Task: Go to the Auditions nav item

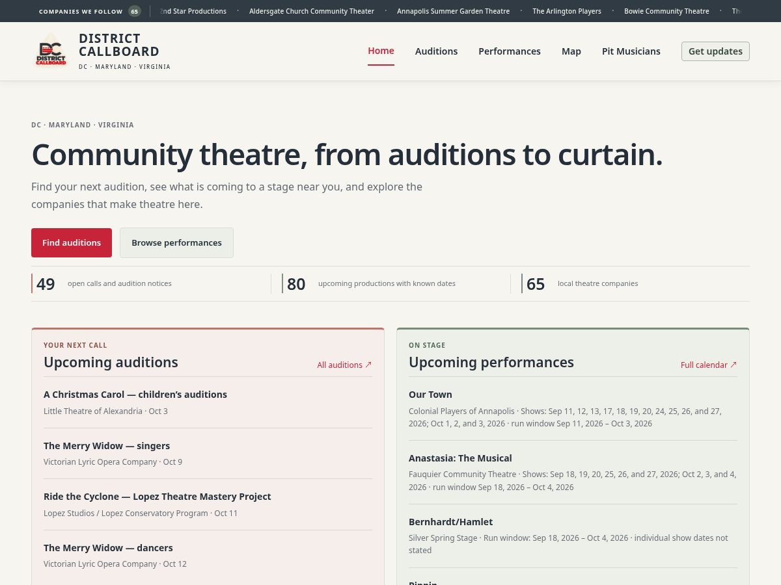Action: pos(436,51)
